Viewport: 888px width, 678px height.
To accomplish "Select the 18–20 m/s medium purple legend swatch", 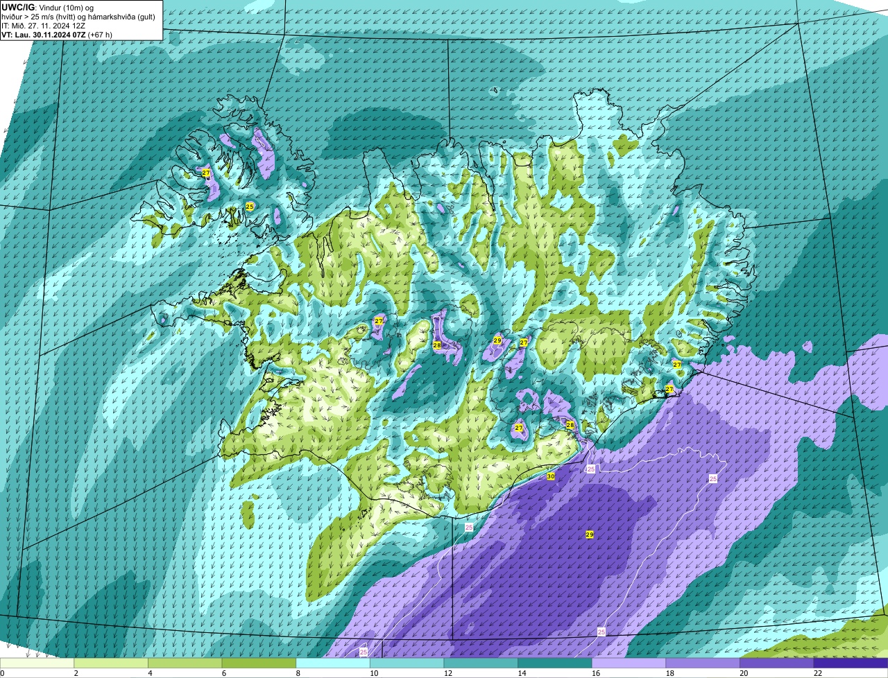I will pyautogui.click(x=703, y=663).
